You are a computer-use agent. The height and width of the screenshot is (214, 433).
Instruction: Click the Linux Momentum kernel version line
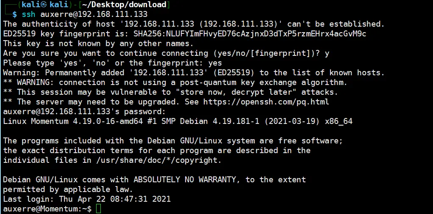pyautogui.click(x=178, y=121)
